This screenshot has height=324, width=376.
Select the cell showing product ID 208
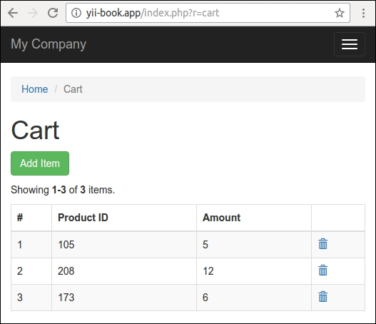[124, 271]
